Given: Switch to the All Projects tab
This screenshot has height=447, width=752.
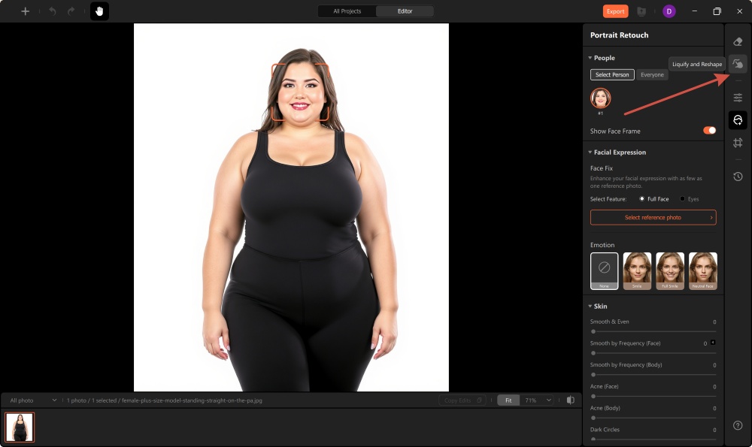Looking at the screenshot, I should [x=346, y=11].
